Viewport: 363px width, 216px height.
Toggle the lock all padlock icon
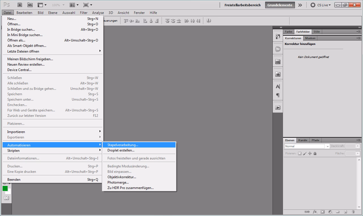(x=315, y=153)
